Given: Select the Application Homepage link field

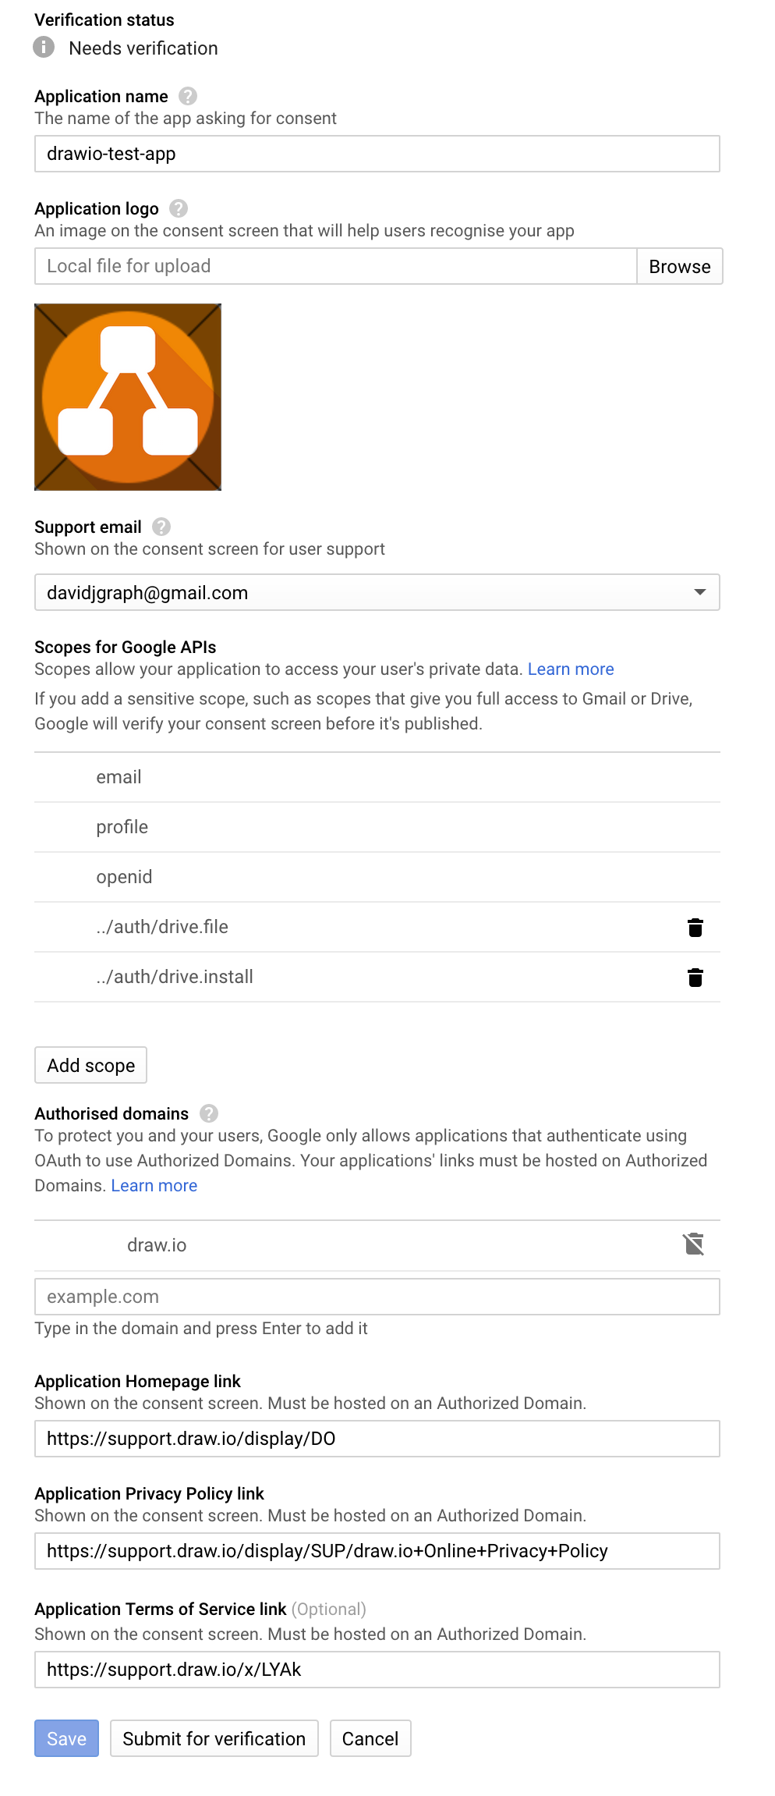Looking at the screenshot, I should click(377, 1439).
